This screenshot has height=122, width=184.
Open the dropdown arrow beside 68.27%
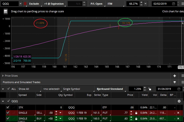(x=146, y=4)
